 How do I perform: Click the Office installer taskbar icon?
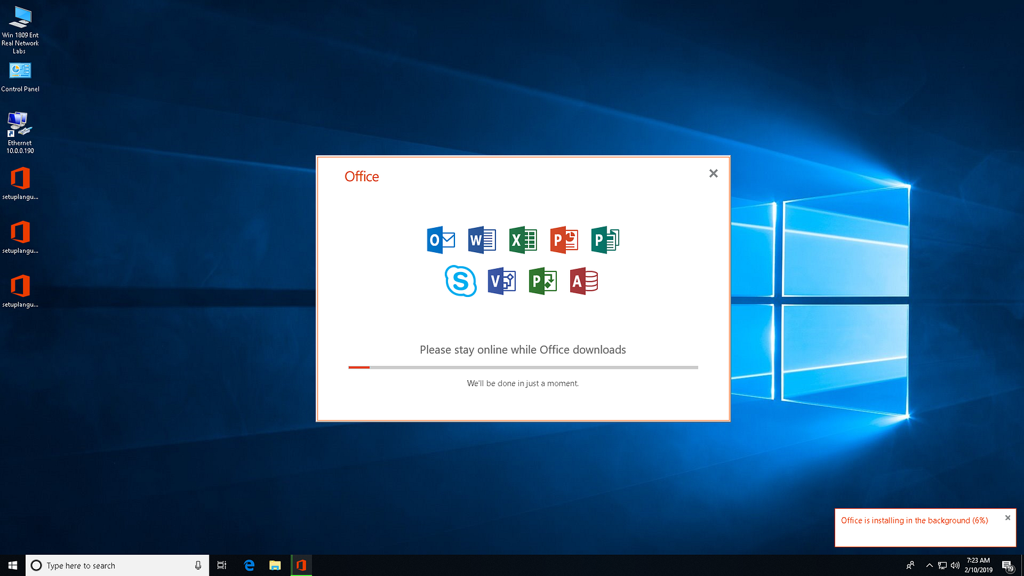click(x=301, y=565)
